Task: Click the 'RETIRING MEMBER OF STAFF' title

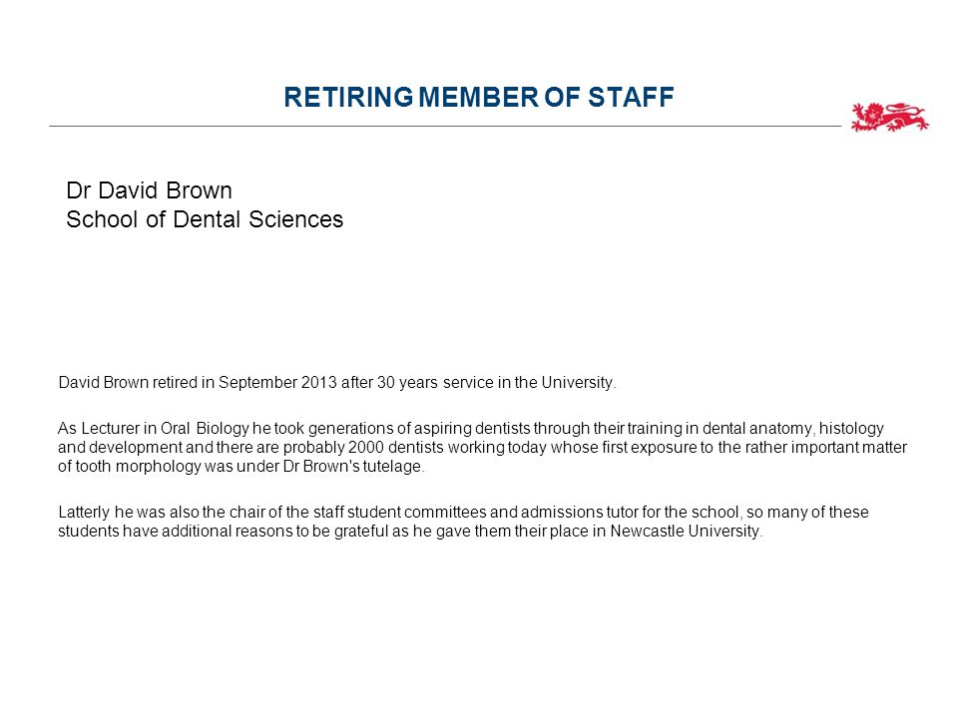Action: pos(479,97)
